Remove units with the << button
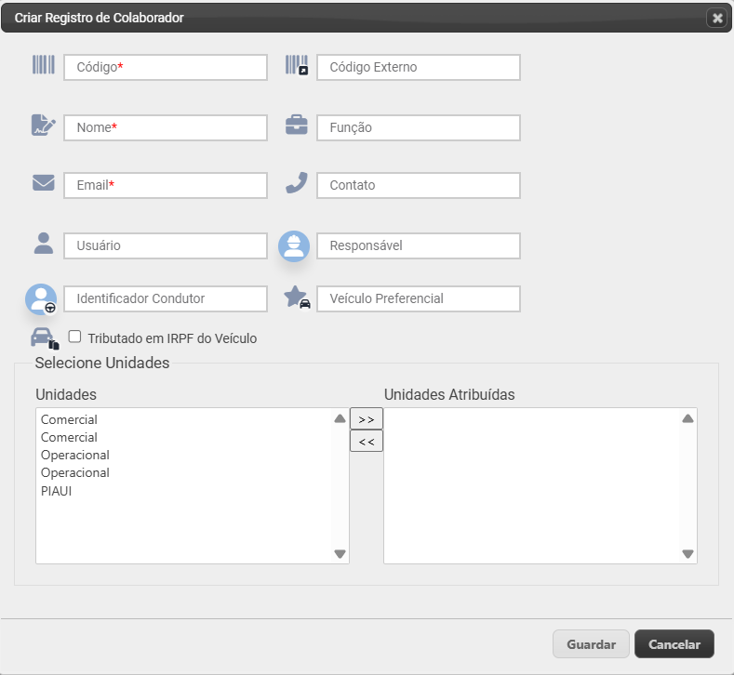Screen dimensions: 734x675 [367, 441]
